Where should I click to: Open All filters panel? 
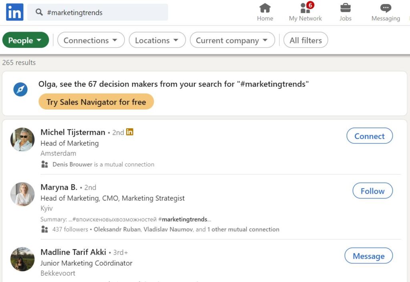click(305, 40)
